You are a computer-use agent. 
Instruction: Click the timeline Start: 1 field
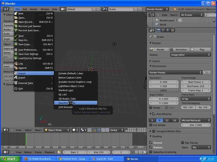75,152
